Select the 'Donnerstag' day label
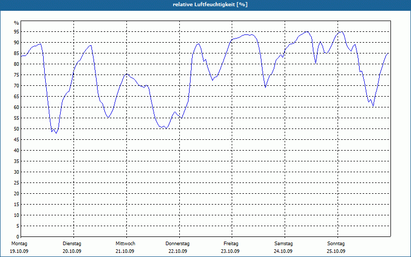The image size is (411, 257). pyautogui.click(x=177, y=244)
